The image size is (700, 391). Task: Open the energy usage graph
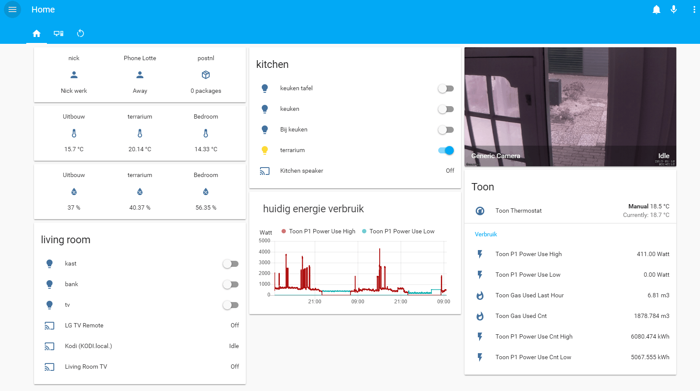click(x=355, y=269)
